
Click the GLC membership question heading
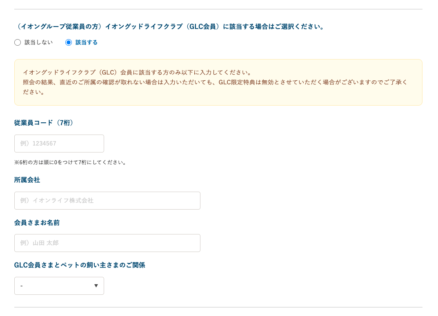click(x=170, y=27)
